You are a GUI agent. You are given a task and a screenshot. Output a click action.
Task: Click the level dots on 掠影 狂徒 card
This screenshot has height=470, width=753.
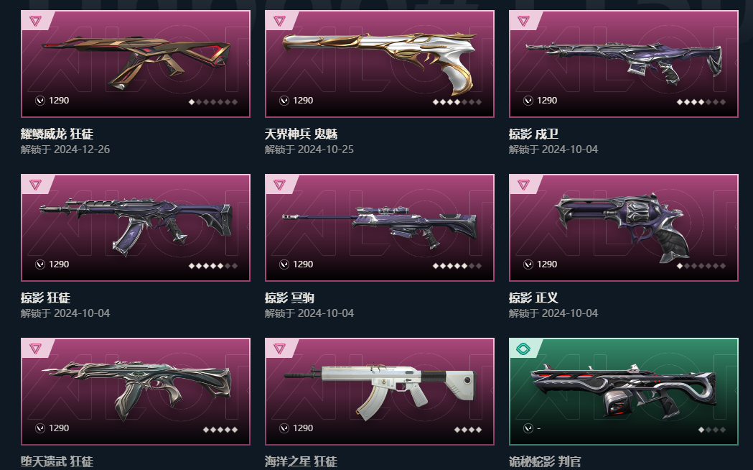click(x=213, y=266)
